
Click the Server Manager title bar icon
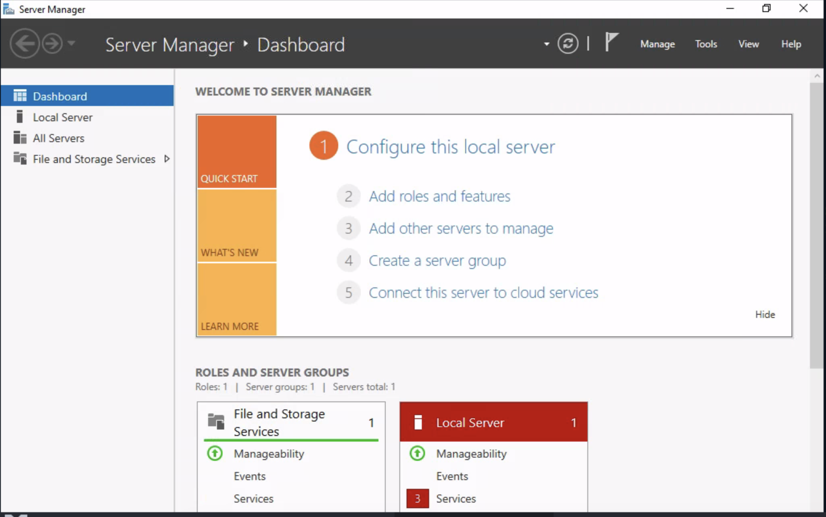point(8,9)
